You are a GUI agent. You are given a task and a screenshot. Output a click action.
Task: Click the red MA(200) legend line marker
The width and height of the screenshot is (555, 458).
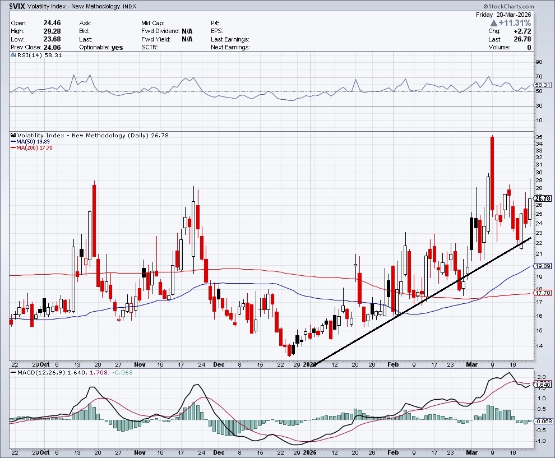coord(13,148)
